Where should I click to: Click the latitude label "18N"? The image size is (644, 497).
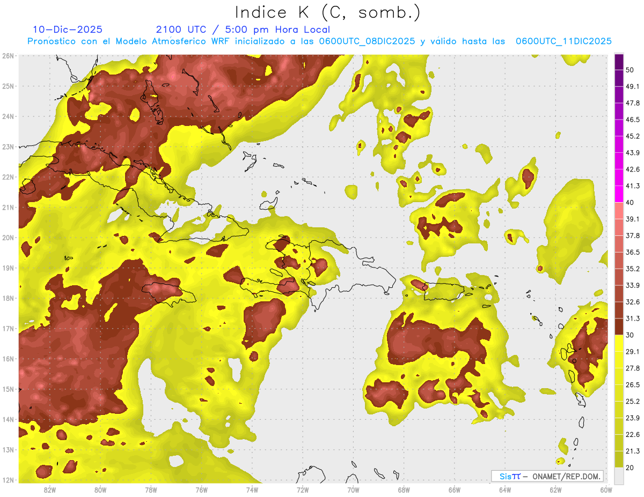coord(8,298)
